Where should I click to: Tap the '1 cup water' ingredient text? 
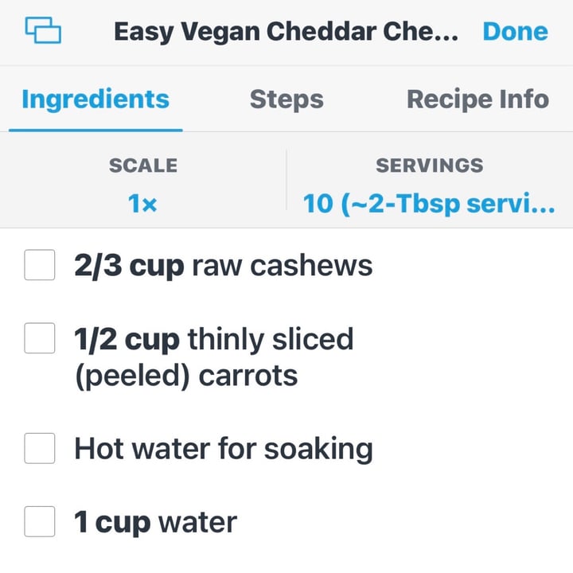(156, 523)
